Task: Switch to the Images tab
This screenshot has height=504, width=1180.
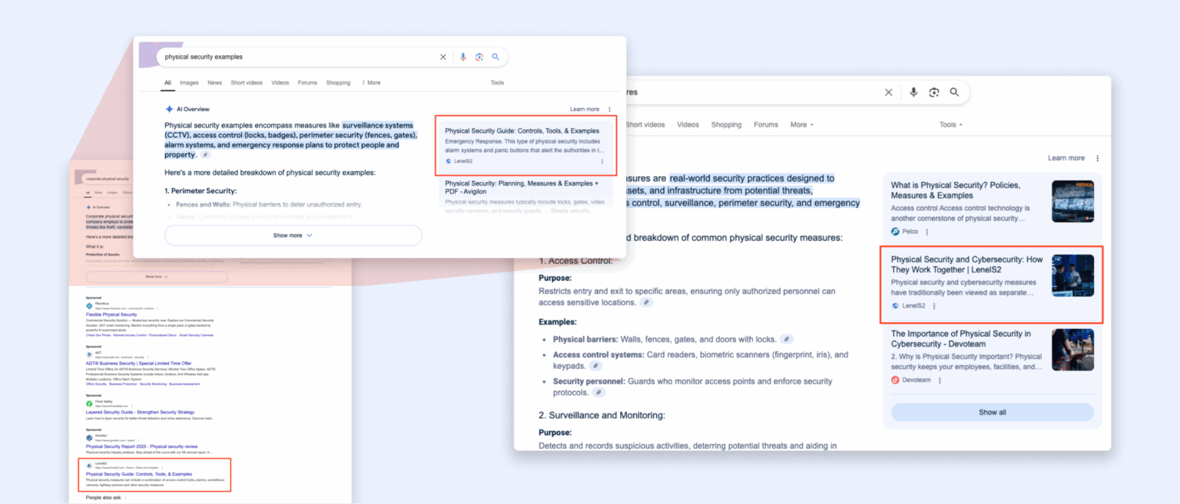Action: coord(189,83)
